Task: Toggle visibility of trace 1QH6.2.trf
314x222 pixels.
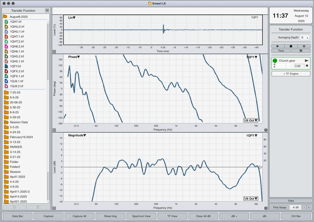Action: pos(6,46)
